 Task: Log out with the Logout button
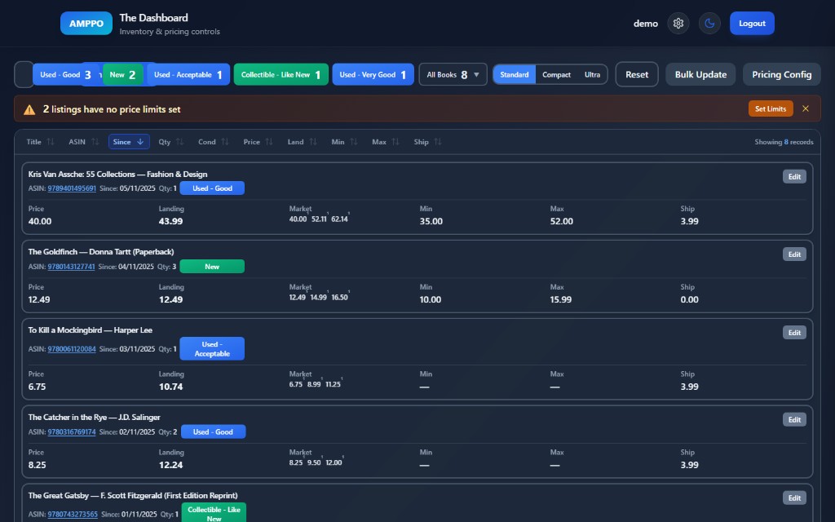(752, 24)
